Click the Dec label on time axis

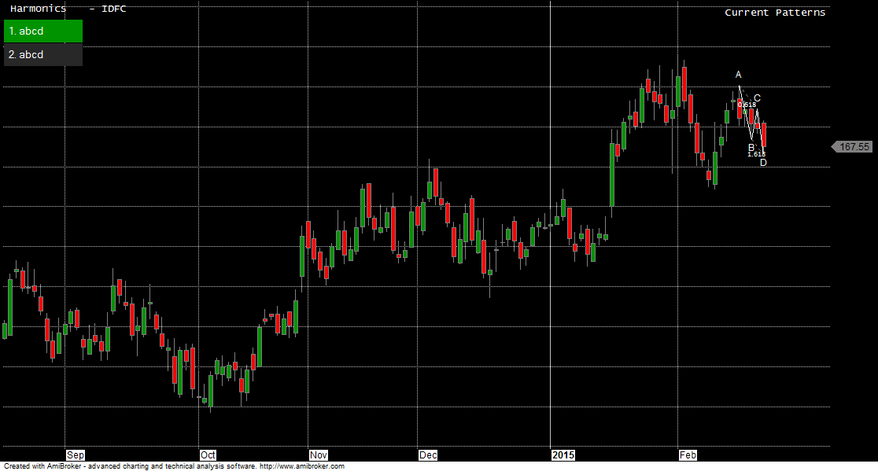(428, 455)
